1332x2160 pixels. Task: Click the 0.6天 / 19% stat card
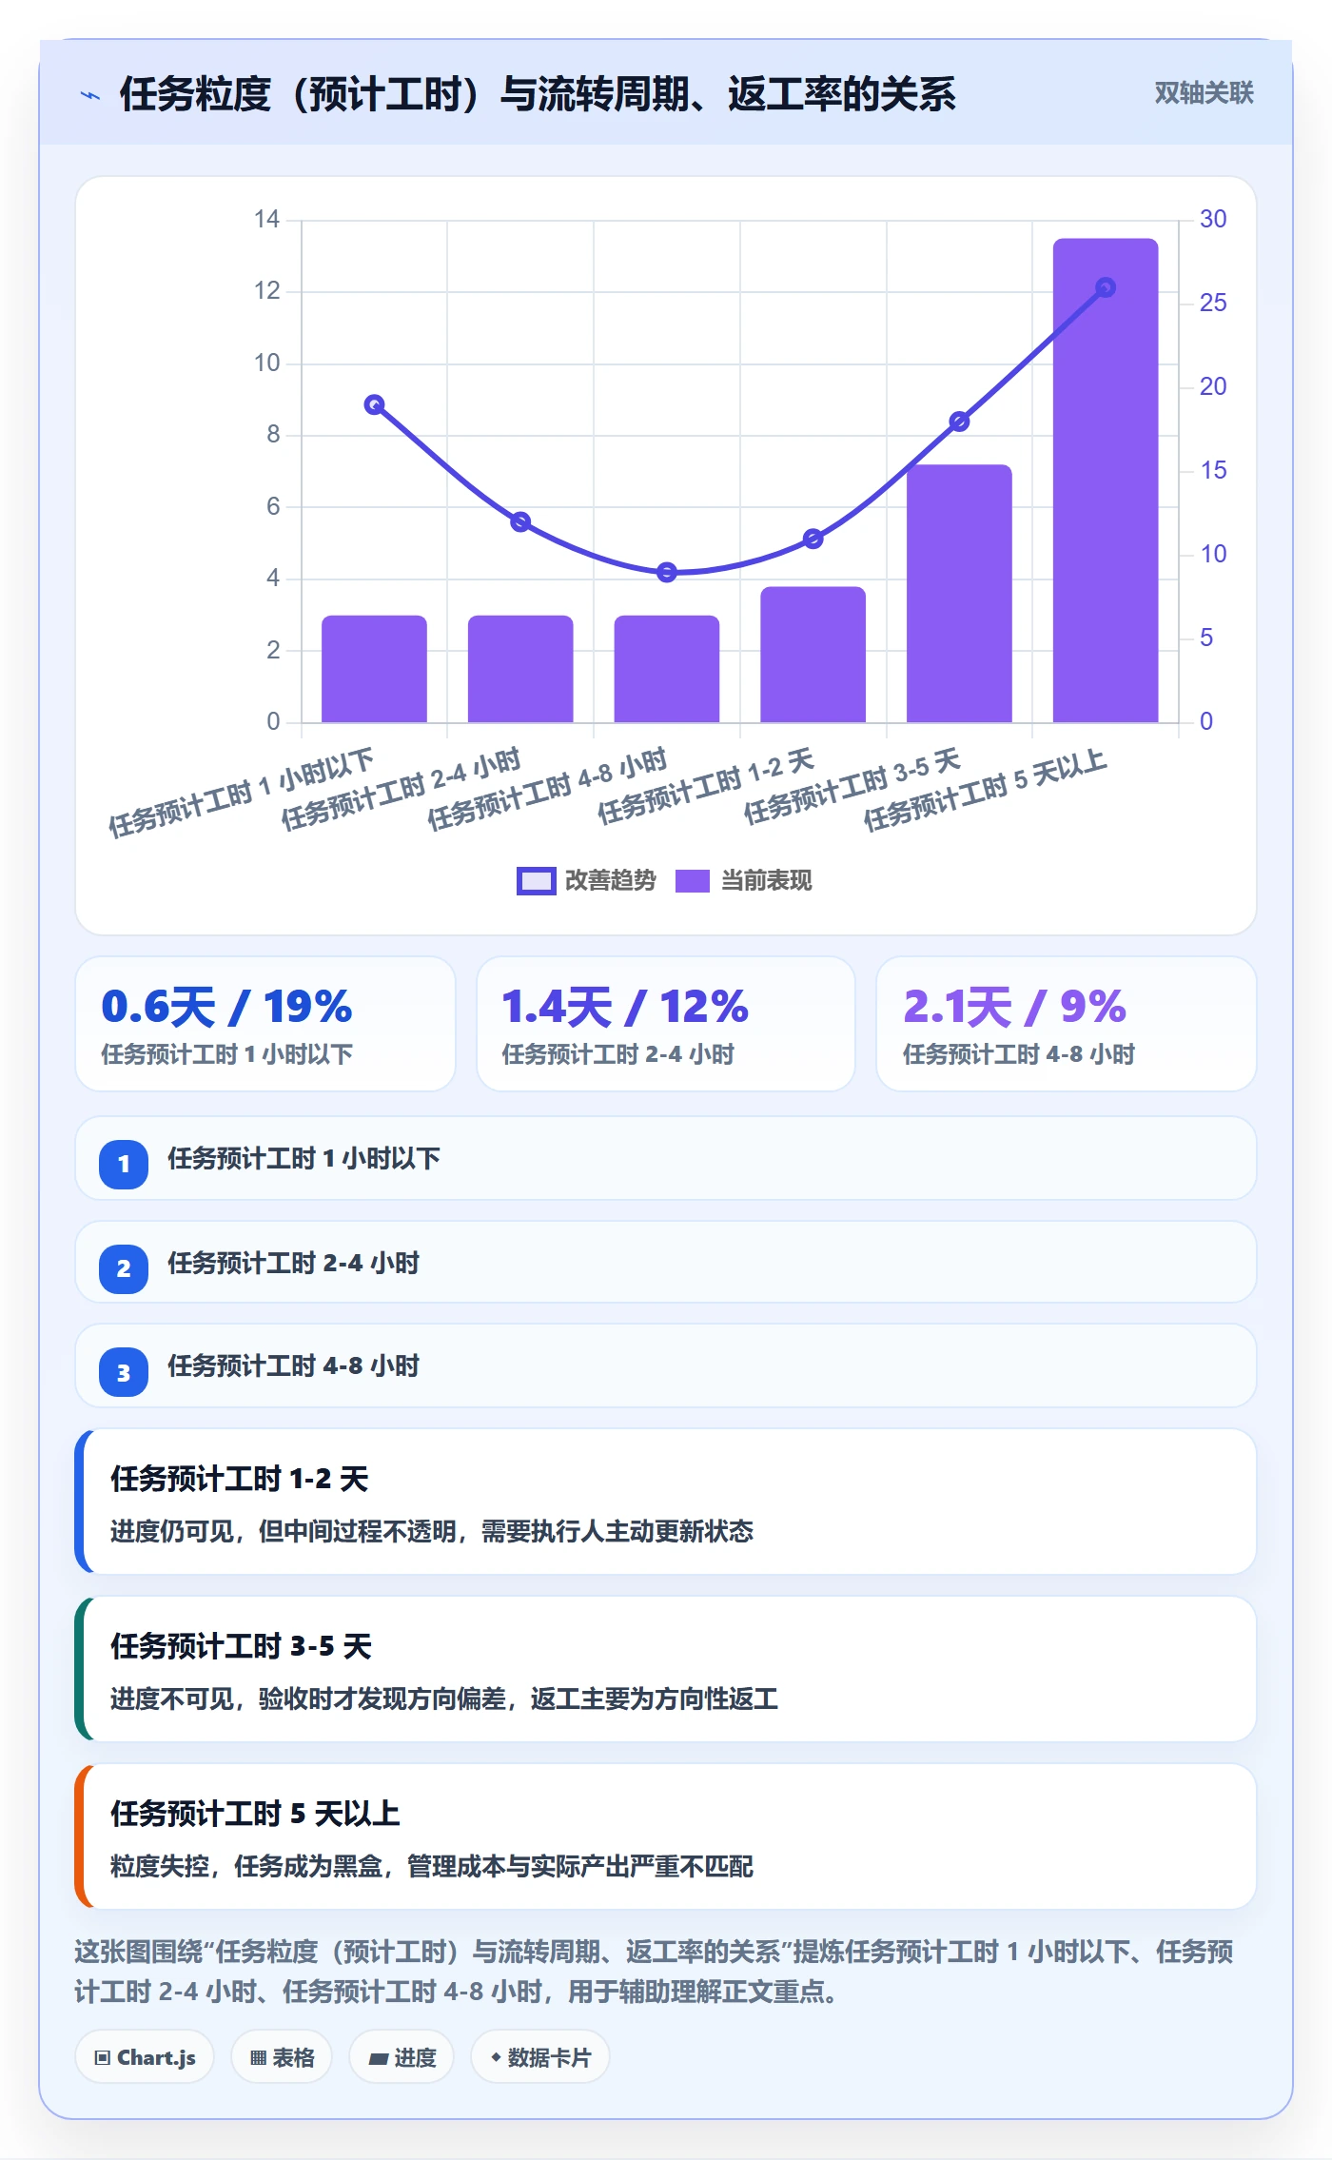[265, 1024]
